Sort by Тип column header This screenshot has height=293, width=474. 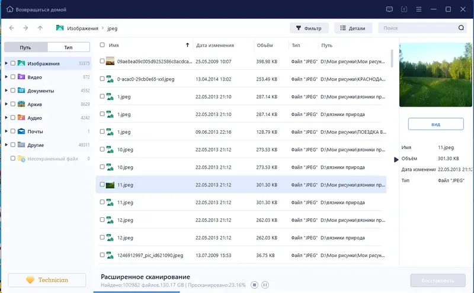click(x=296, y=46)
